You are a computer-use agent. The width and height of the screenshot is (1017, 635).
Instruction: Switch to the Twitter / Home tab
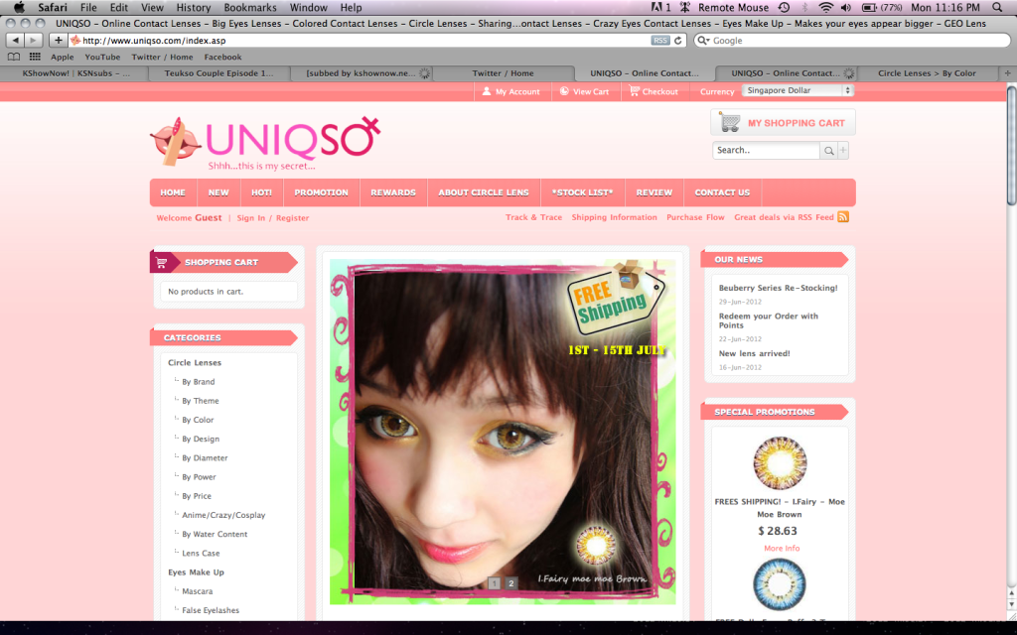504,73
